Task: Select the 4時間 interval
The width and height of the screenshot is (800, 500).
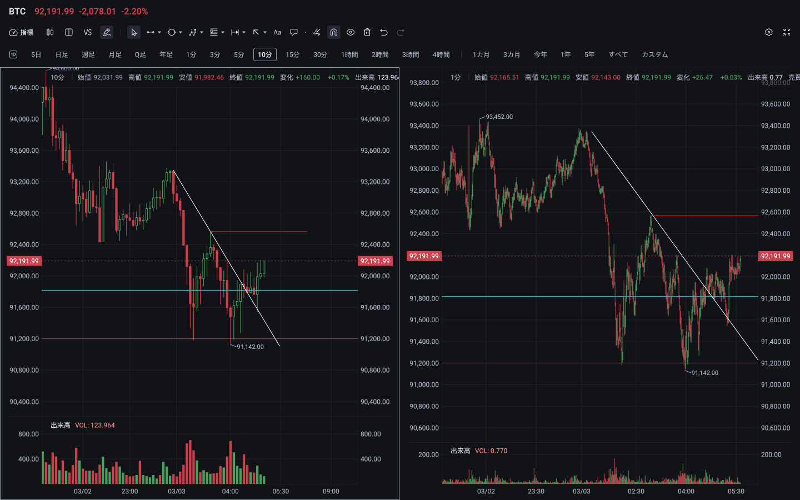Action: [441, 54]
